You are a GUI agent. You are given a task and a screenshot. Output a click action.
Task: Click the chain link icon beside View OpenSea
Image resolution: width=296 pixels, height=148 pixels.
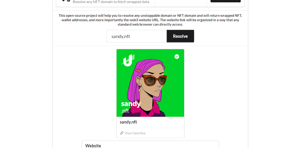pyautogui.click(x=122, y=133)
